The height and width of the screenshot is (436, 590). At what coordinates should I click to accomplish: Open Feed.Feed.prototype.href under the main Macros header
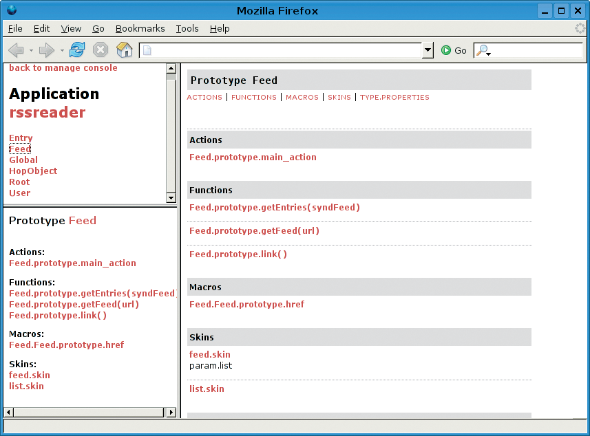point(247,304)
